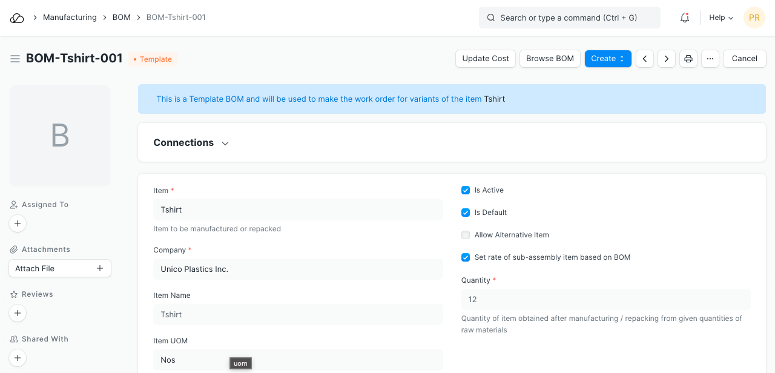This screenshot has height=373, width=775.
Task: Expand the Create dropdown button
Action: [x=608, y=59]
